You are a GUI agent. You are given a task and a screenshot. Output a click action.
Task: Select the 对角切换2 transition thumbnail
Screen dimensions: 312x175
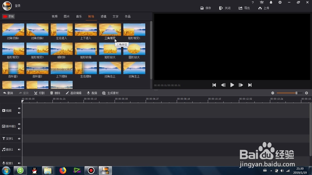[37, 30]
